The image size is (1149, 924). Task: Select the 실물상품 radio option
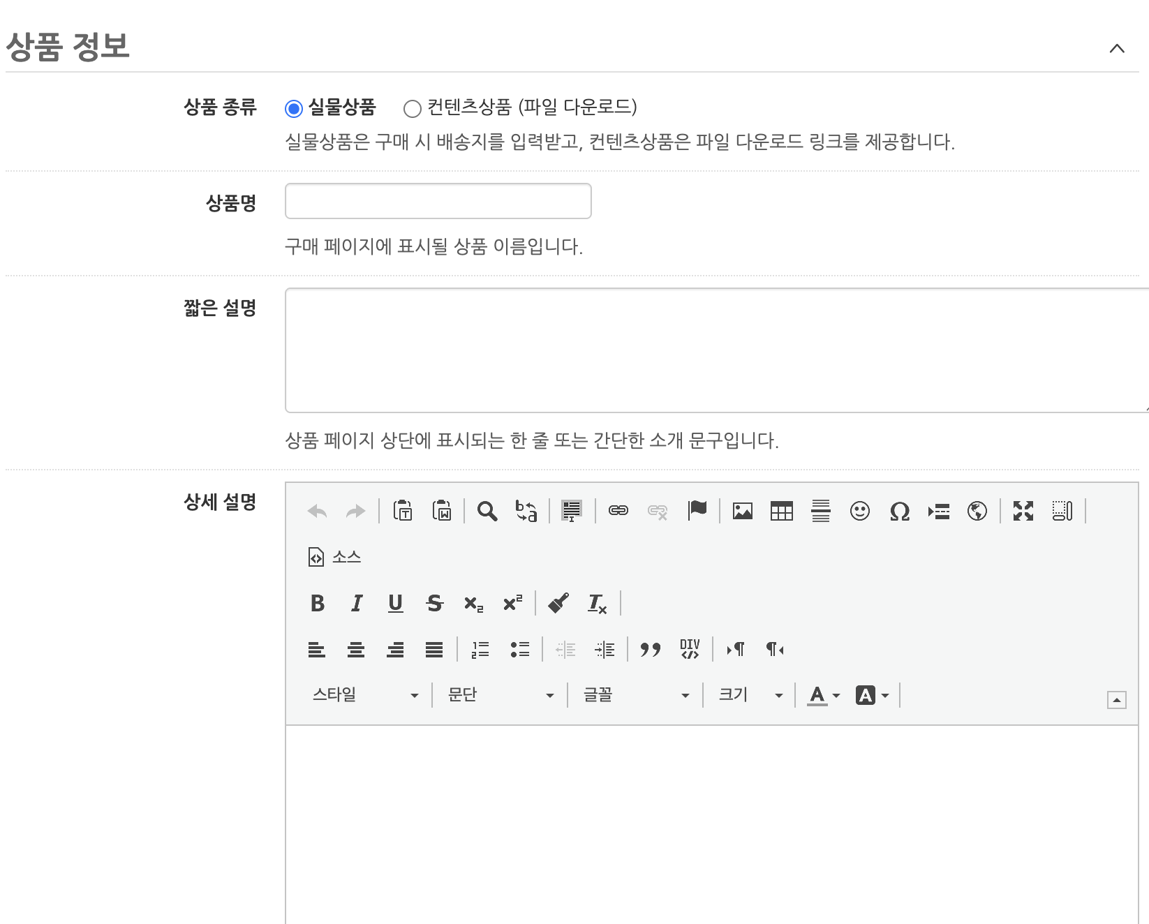tap(294, 108)
